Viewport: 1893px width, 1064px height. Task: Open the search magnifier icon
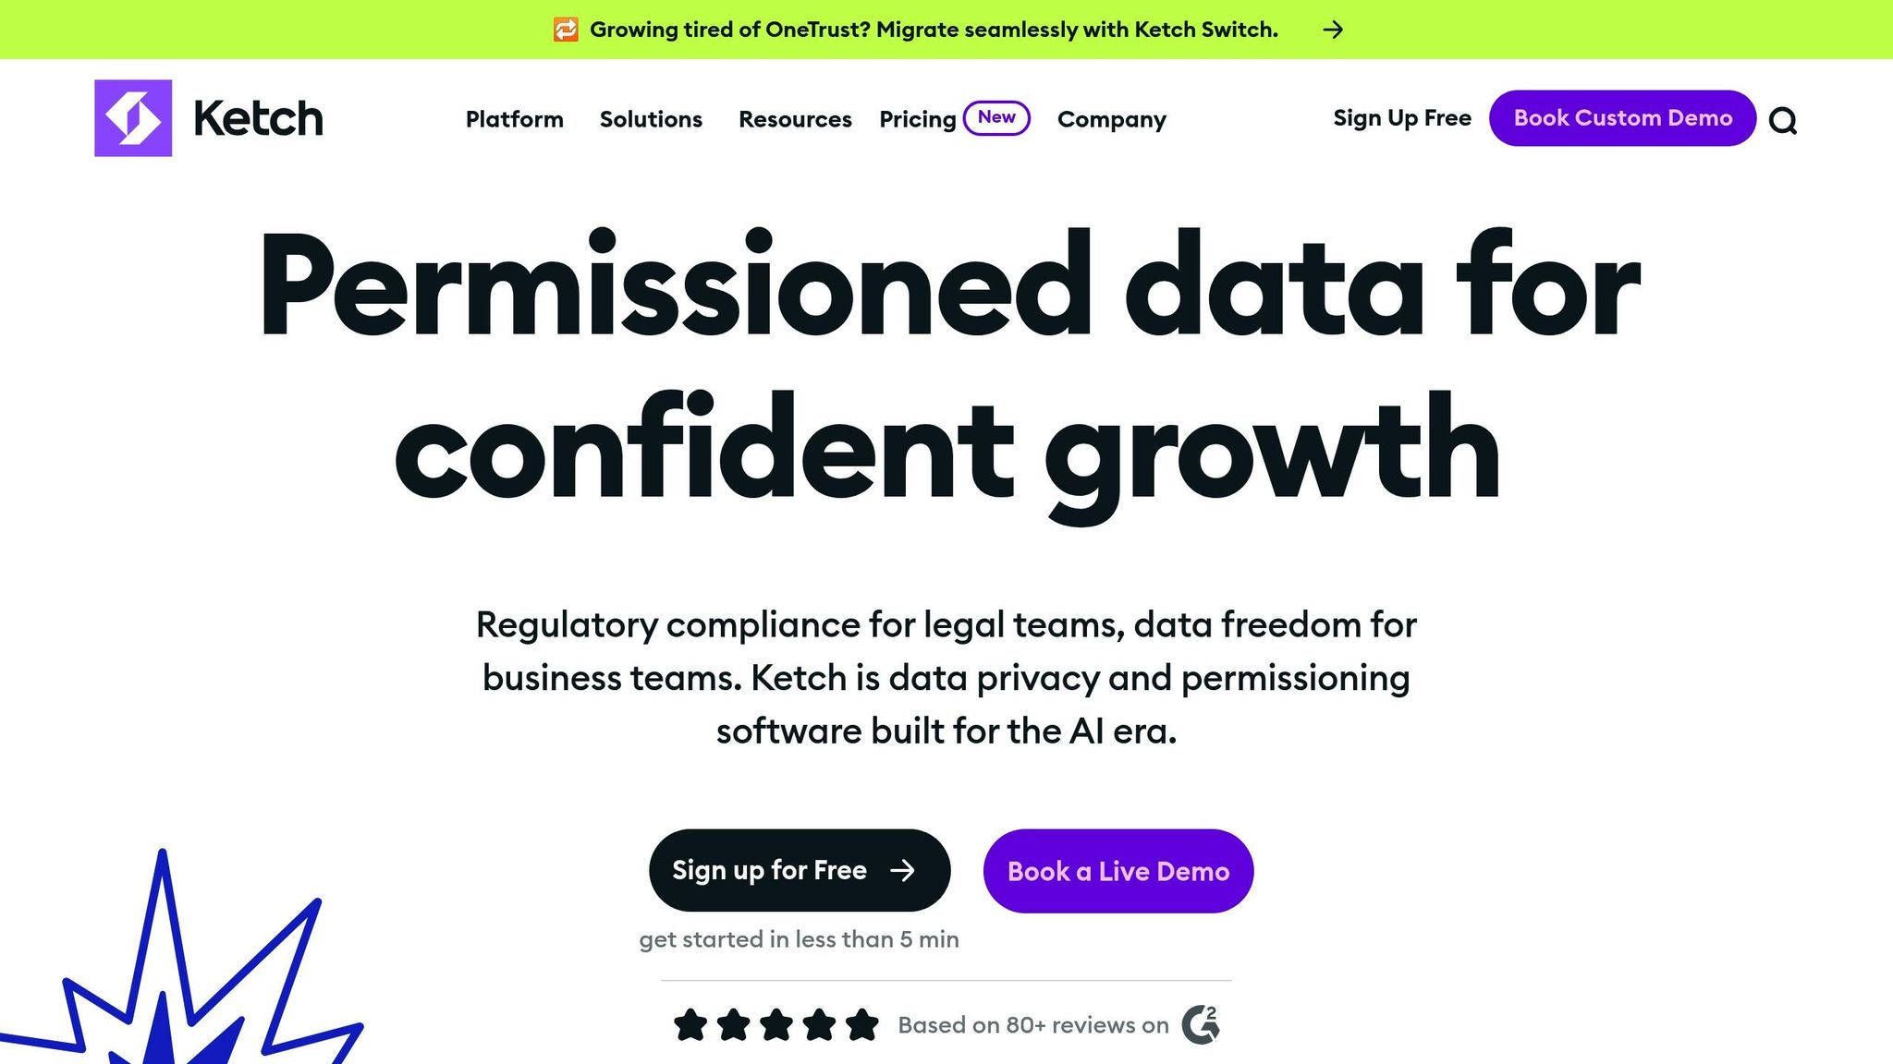click(1782, 120)
